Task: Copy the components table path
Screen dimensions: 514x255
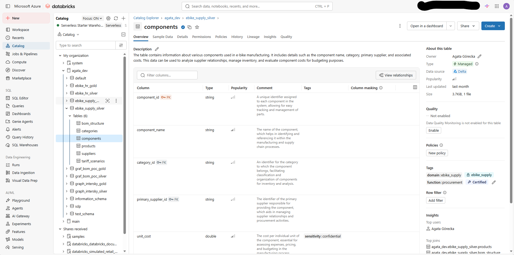Action: pyautogui.click(x=189, y=27)
